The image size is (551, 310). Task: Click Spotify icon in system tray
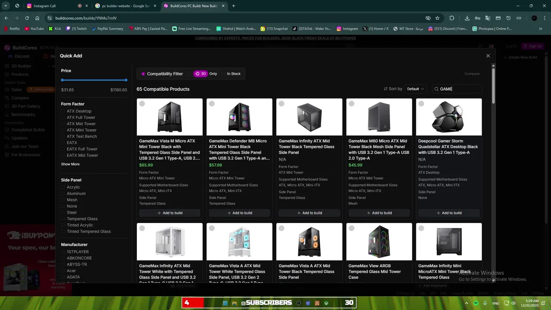pos(476,303)
